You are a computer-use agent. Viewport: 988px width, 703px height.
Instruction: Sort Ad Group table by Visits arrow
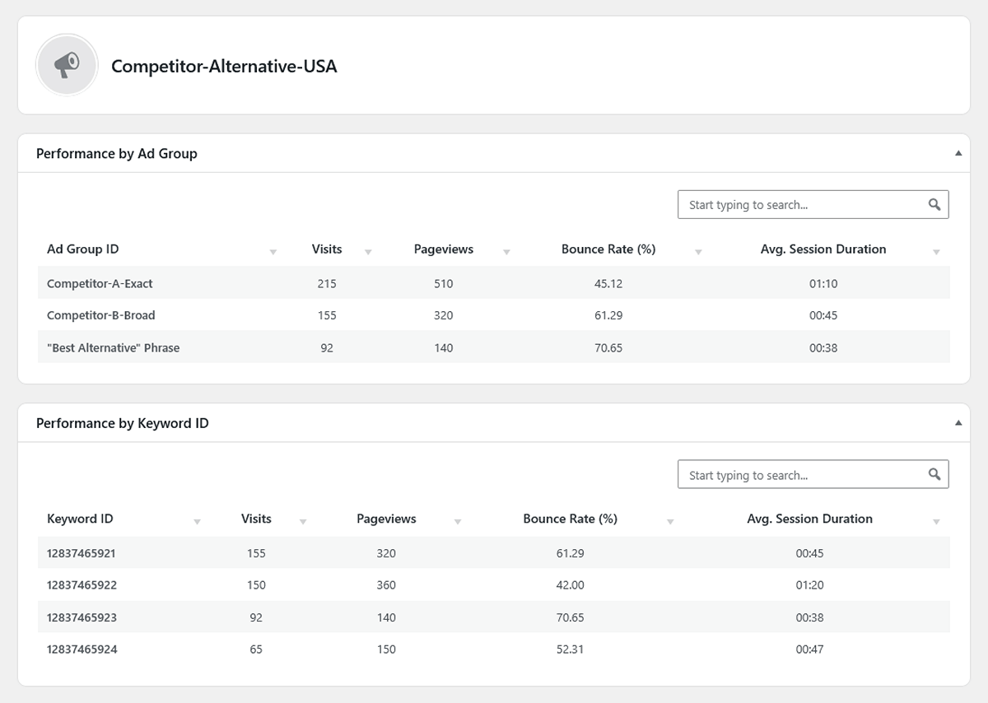click(368, 252)
